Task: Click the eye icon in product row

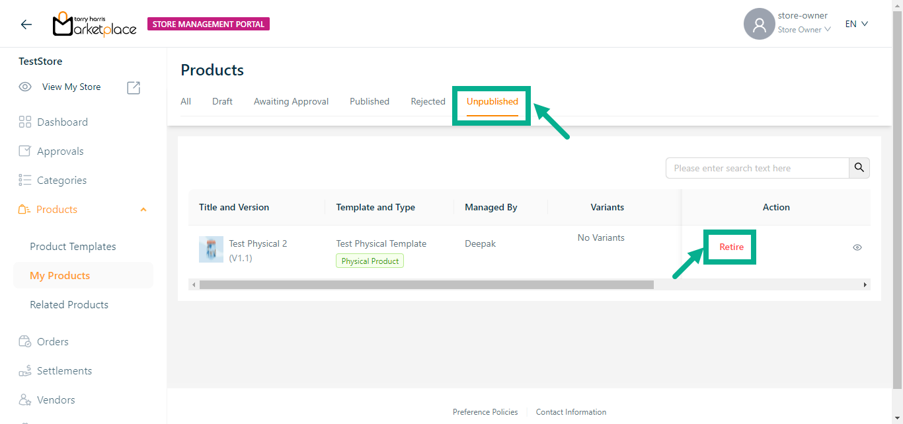Action: click(x=857, y=247)
